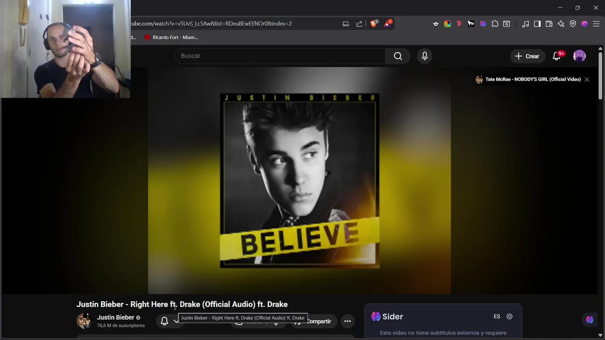Click the share page icon in address bar
The height and width of the screenshot is (340, 605).
point(359,24)
